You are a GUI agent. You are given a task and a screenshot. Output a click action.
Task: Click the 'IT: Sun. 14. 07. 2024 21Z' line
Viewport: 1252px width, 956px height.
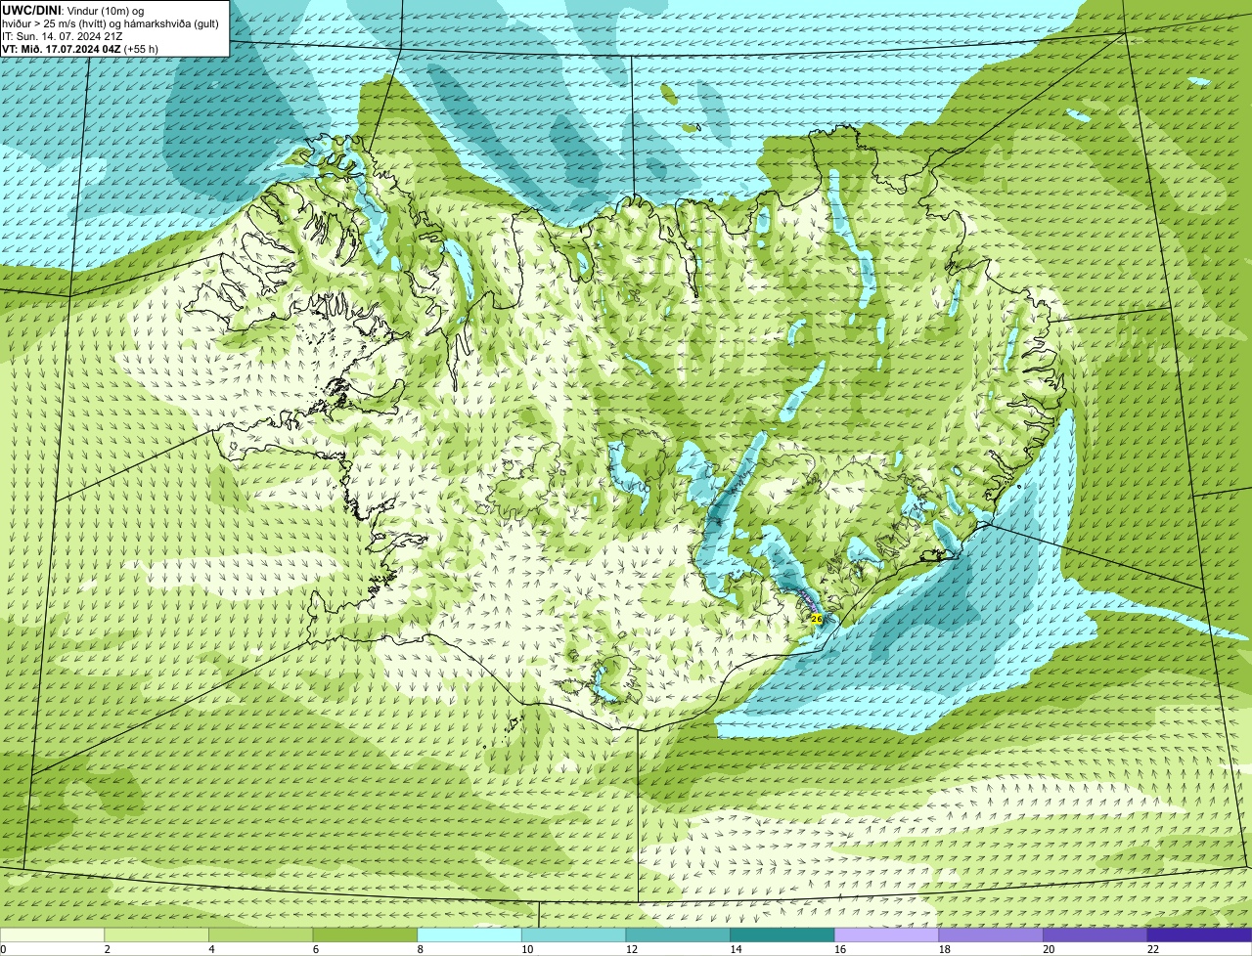63,35
